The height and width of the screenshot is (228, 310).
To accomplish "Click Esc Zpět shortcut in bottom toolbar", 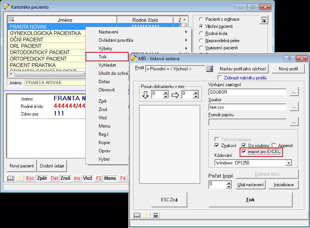I will 36,178.
